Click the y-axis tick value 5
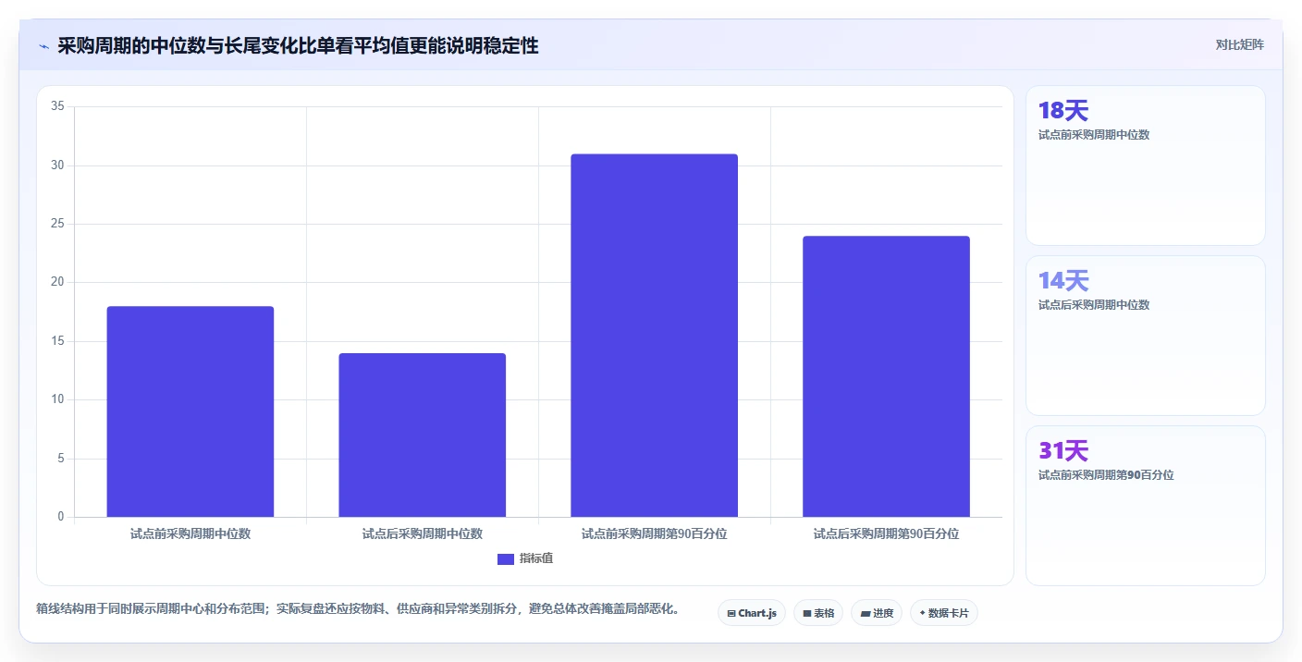The width and height of the screenshot is (1302, 662). 61,459
